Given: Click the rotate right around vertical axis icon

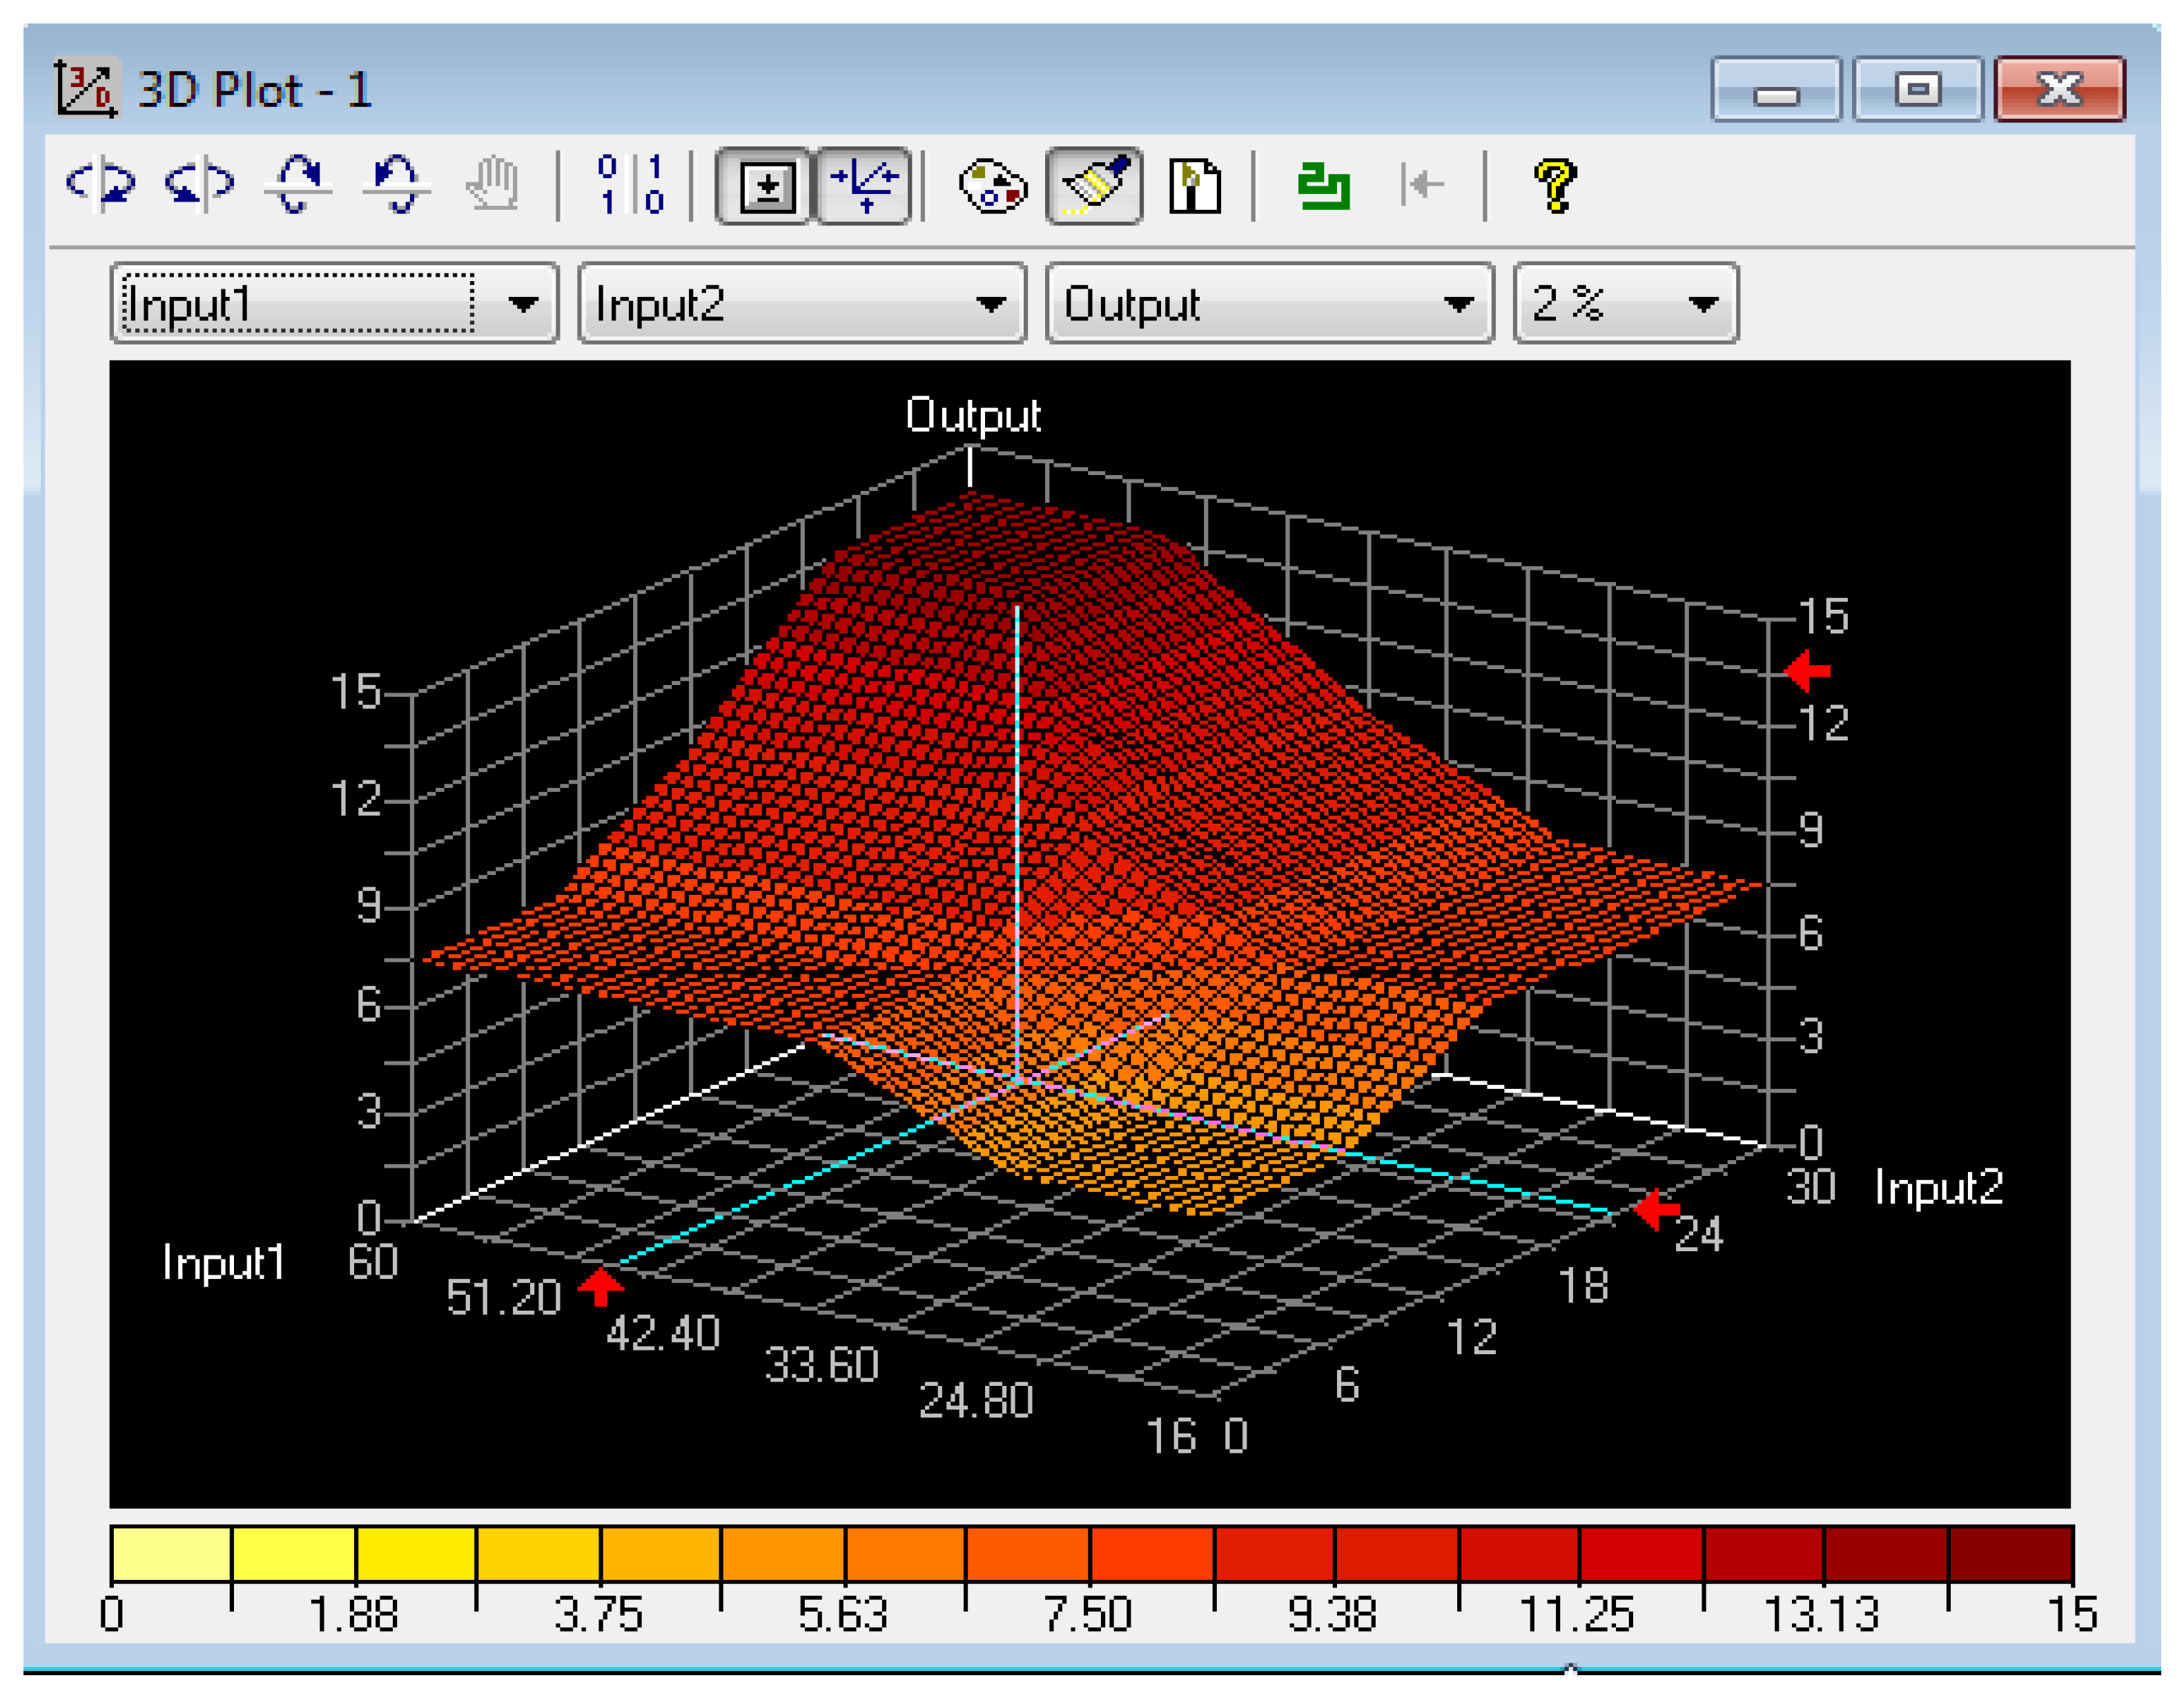Looking at the screenshot, I should pyautogui.click(x=199, y=185).
